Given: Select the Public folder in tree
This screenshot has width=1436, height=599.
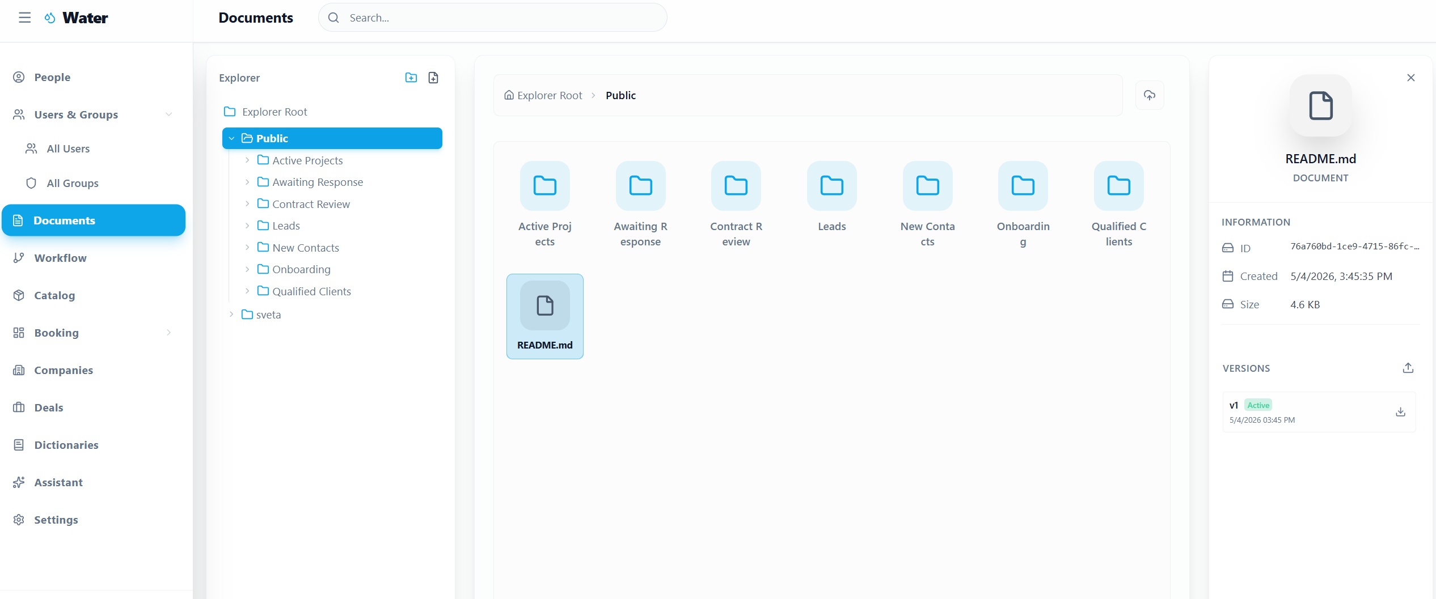Looking at the screenshot, I should pos(332,138).
